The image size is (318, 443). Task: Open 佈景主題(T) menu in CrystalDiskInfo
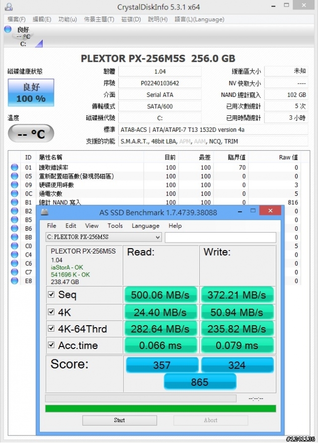[99, 19]
